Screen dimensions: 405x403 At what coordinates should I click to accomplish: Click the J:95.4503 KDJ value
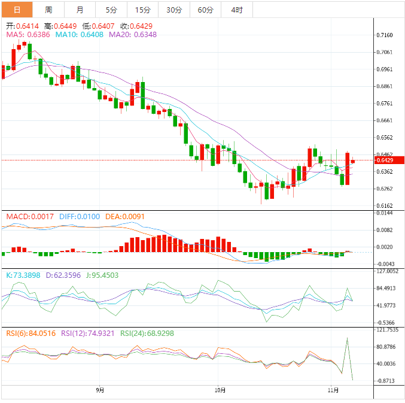(102, 275)
